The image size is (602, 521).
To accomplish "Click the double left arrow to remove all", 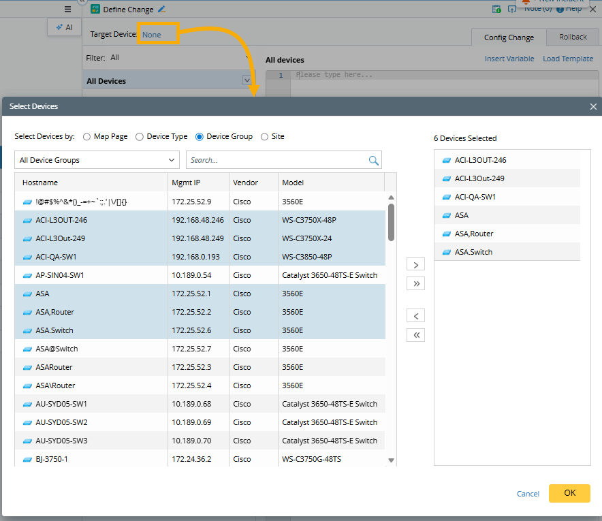I will click(415, 335).
